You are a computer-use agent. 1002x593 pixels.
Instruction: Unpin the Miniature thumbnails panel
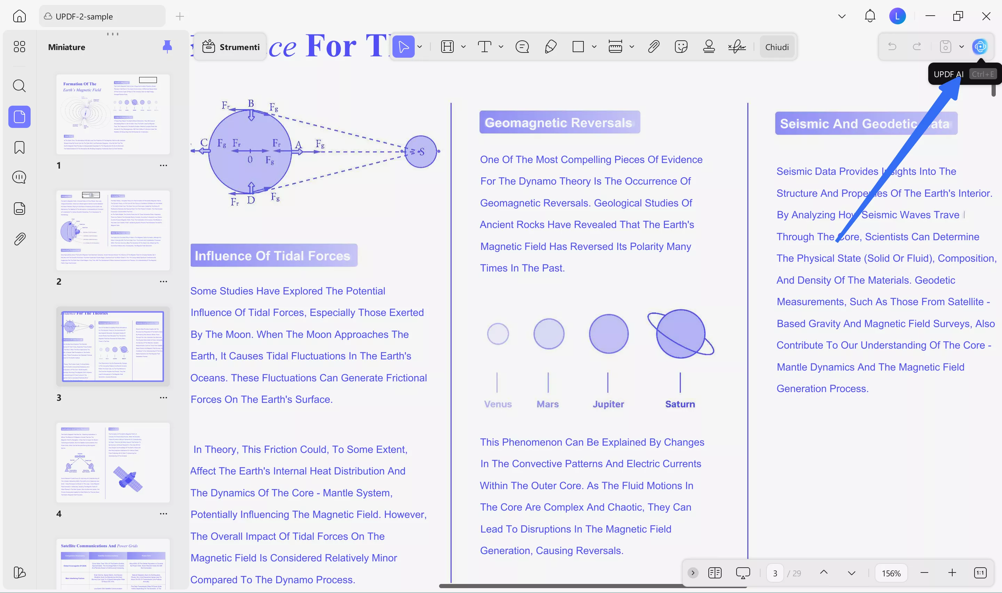[167, 47]
